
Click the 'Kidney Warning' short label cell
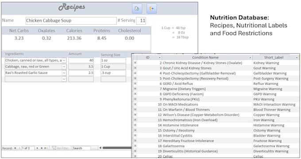(x=276, y=63)
